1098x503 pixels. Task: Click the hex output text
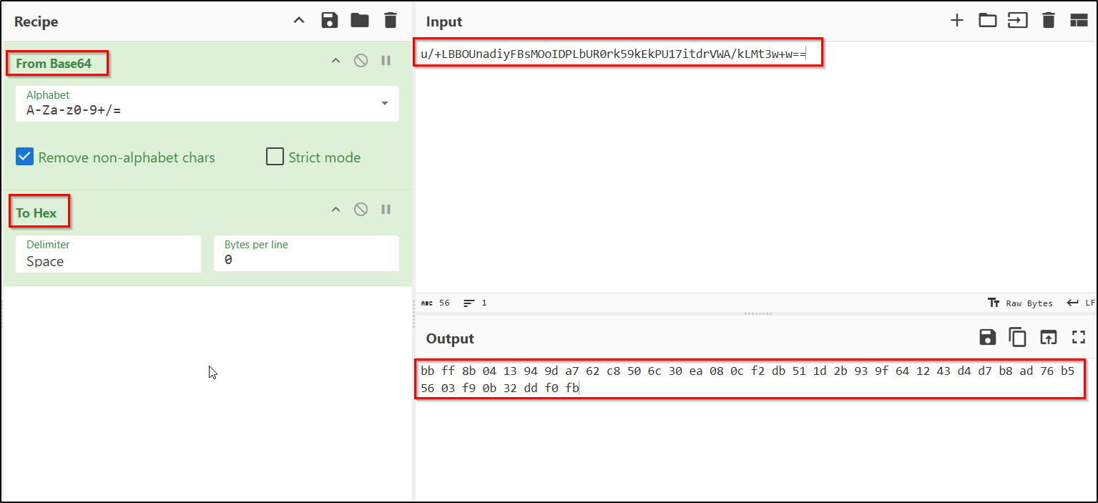pyautogui.click(x=747, y=380)
